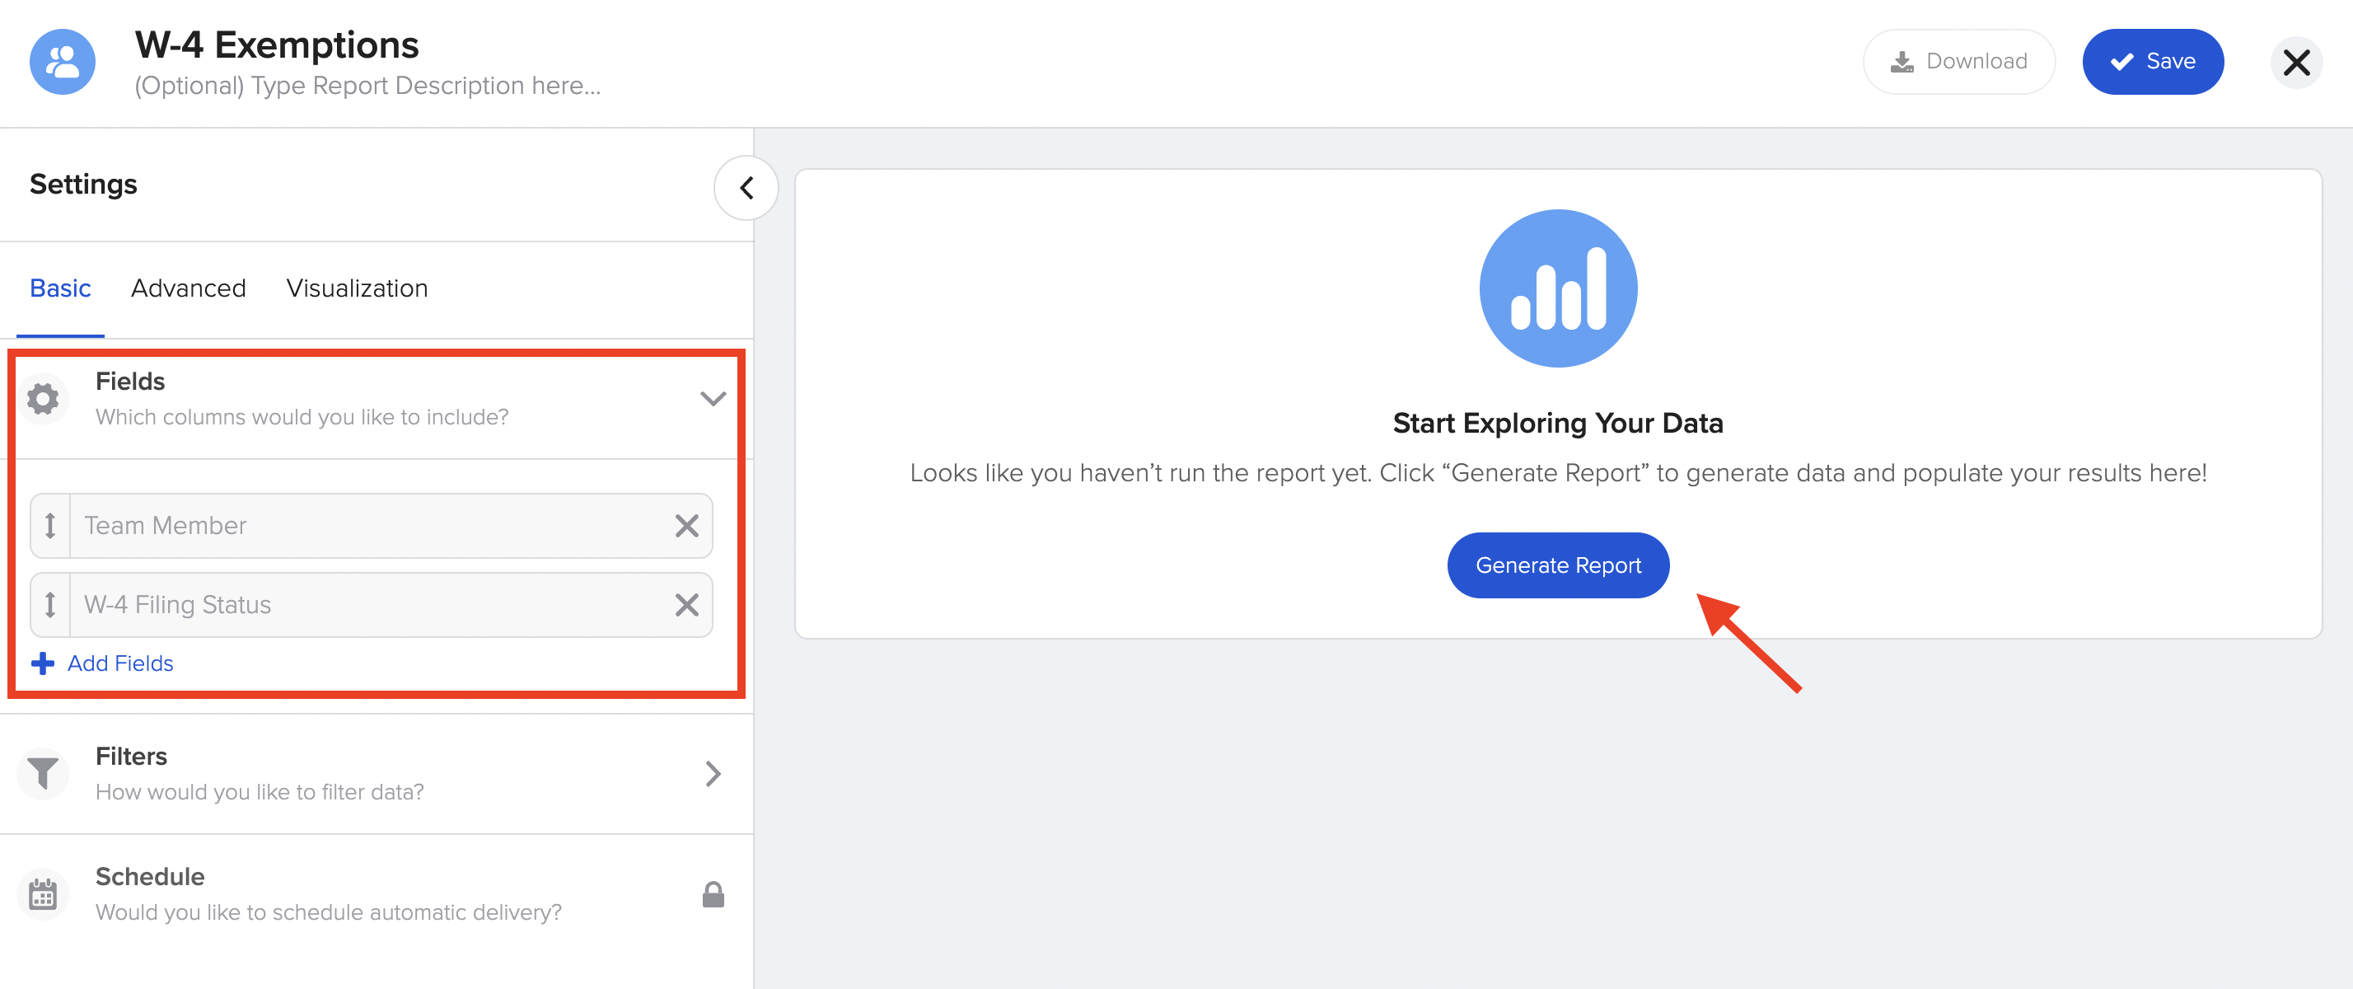Click the team report avatar icon
Screen dimensions: 2353x989
coord(62,61)
